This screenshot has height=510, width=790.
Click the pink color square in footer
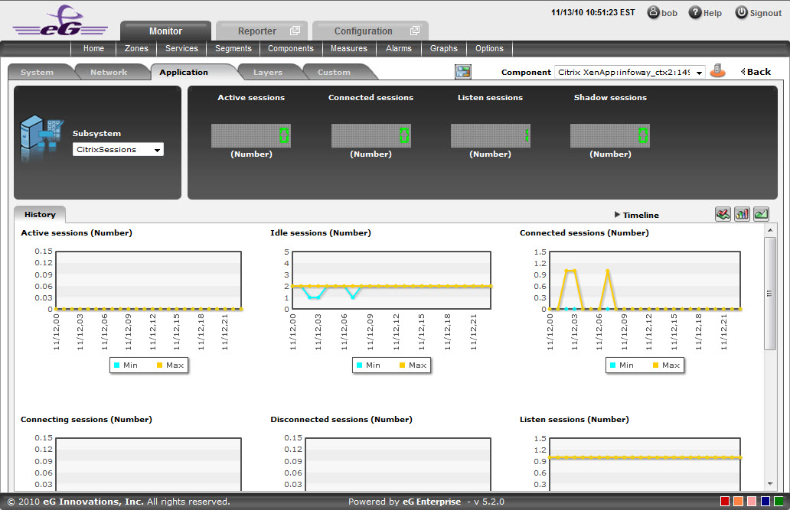coord(752,501)
